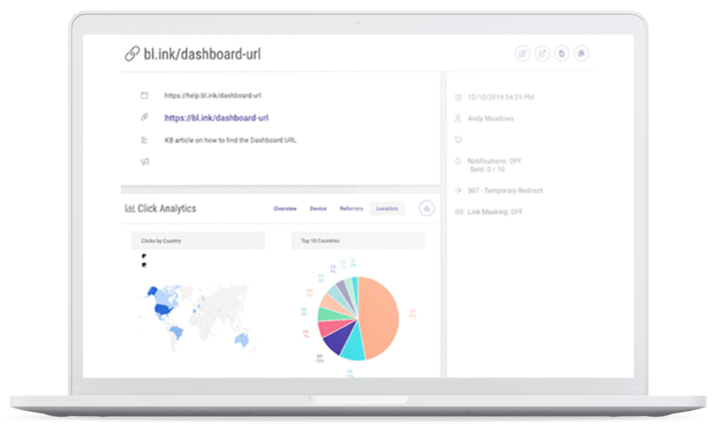The image size is (716, 424).
Task: Click the FR 7% pie chart label
Action: point(306,334)
